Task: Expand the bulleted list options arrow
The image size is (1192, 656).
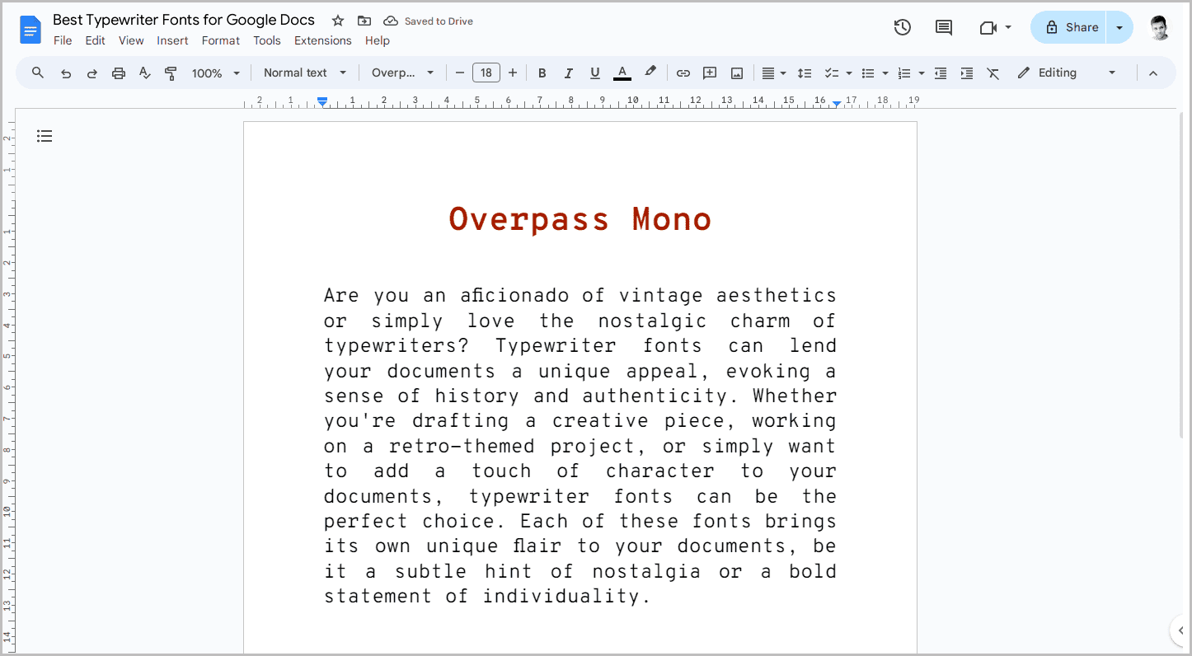Action: 885,73
